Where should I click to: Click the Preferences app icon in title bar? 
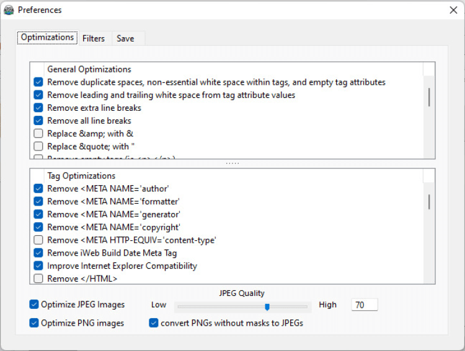point(9,10)
